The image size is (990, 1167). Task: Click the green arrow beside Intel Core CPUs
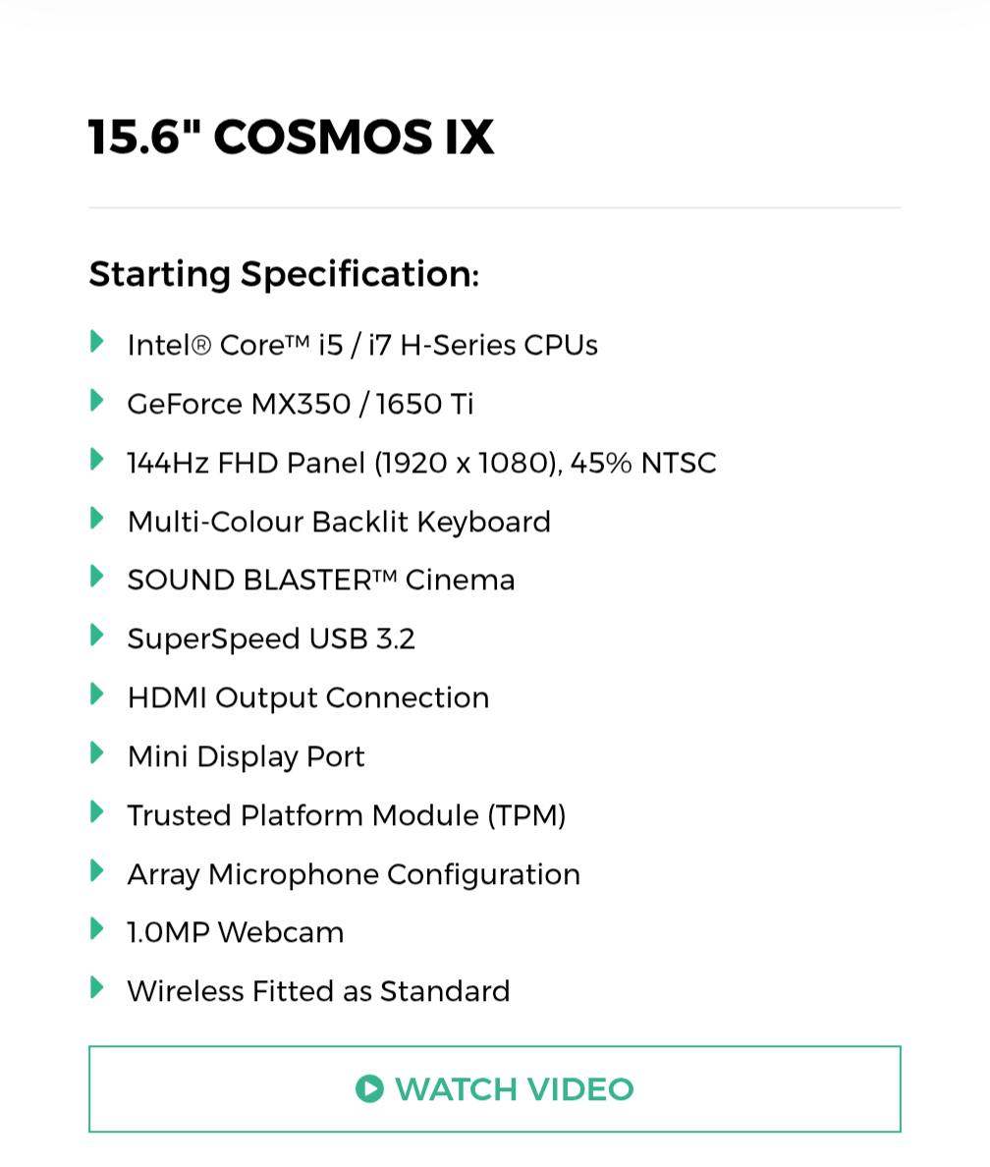97,342
